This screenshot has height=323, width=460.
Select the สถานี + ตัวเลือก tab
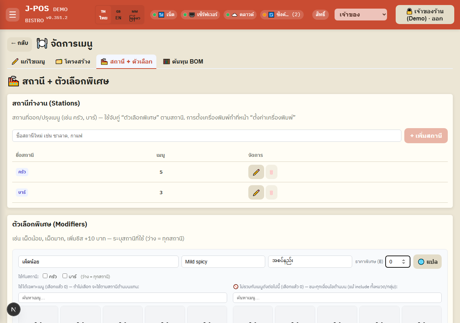coord(126,61)
